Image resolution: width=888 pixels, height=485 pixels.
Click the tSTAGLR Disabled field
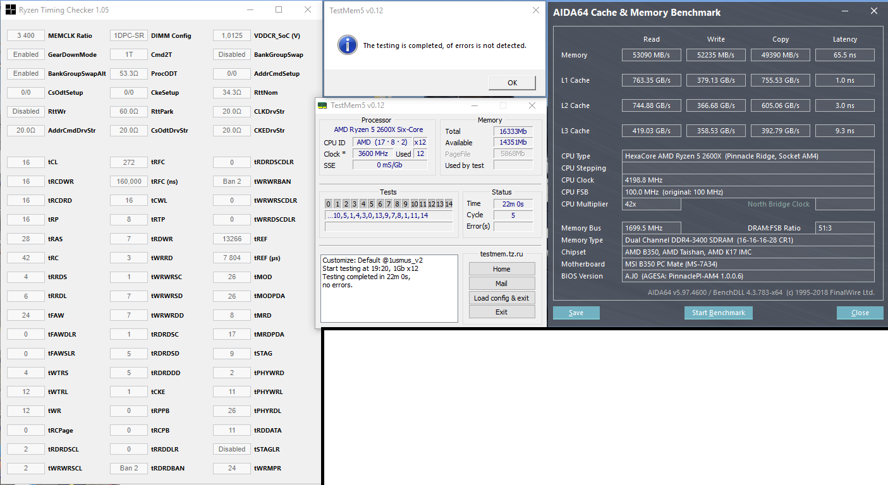pos(232,449)
